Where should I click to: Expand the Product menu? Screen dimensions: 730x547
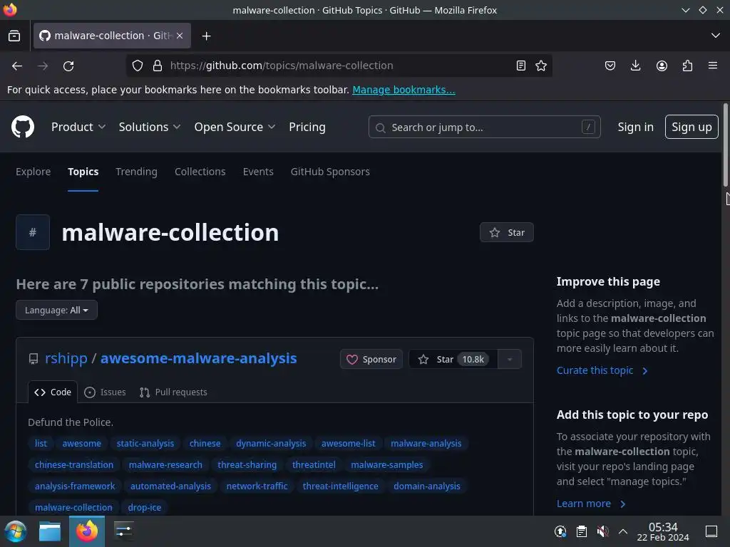(x=78, y=127)
